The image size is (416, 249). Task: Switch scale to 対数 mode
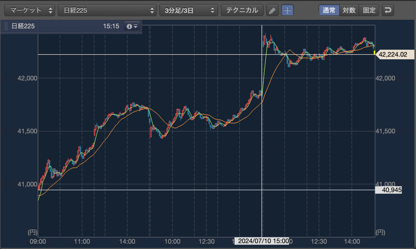(349, 10)
